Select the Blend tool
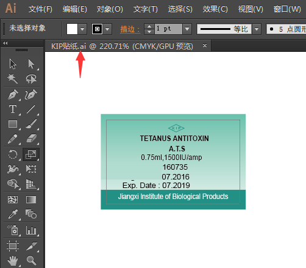The image size is (306, 268). [31, 214]
